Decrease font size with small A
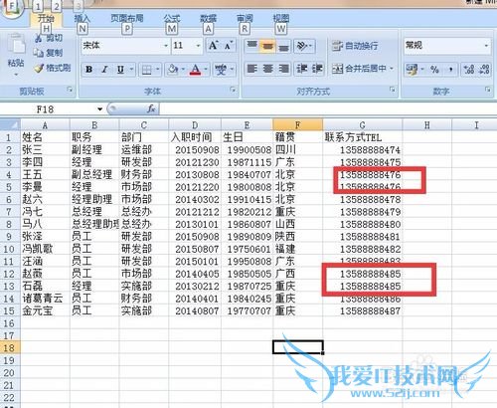 pyautogui.click(x=229, y=46)
